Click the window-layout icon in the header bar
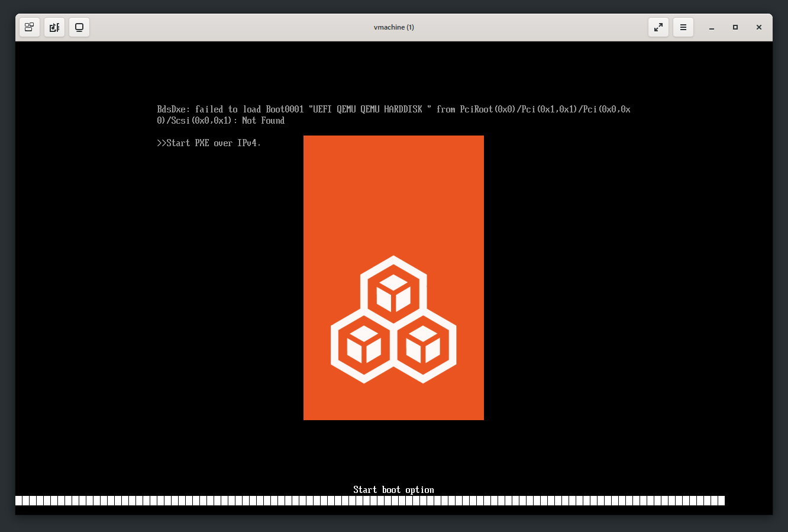This screenshot has width=788, height=532. coord(30,27)
